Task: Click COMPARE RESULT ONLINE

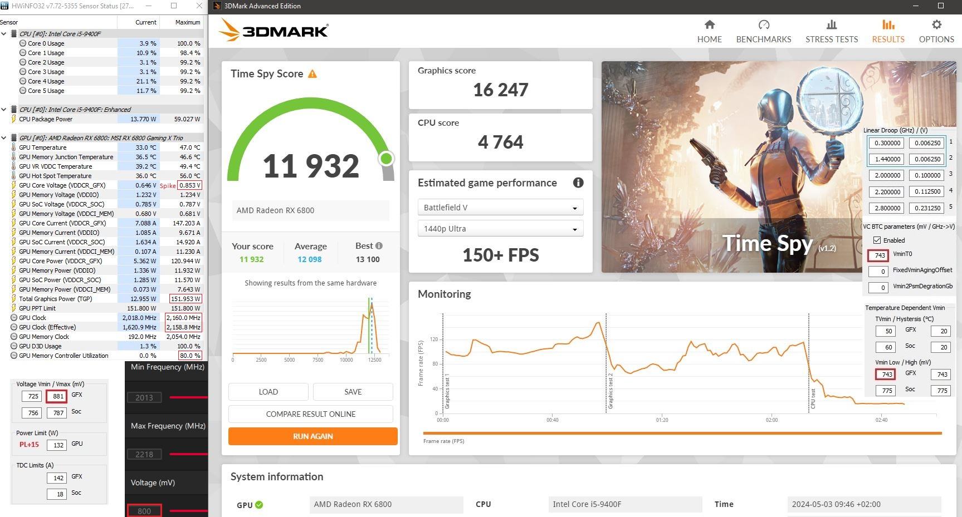Action: [311, 414]
